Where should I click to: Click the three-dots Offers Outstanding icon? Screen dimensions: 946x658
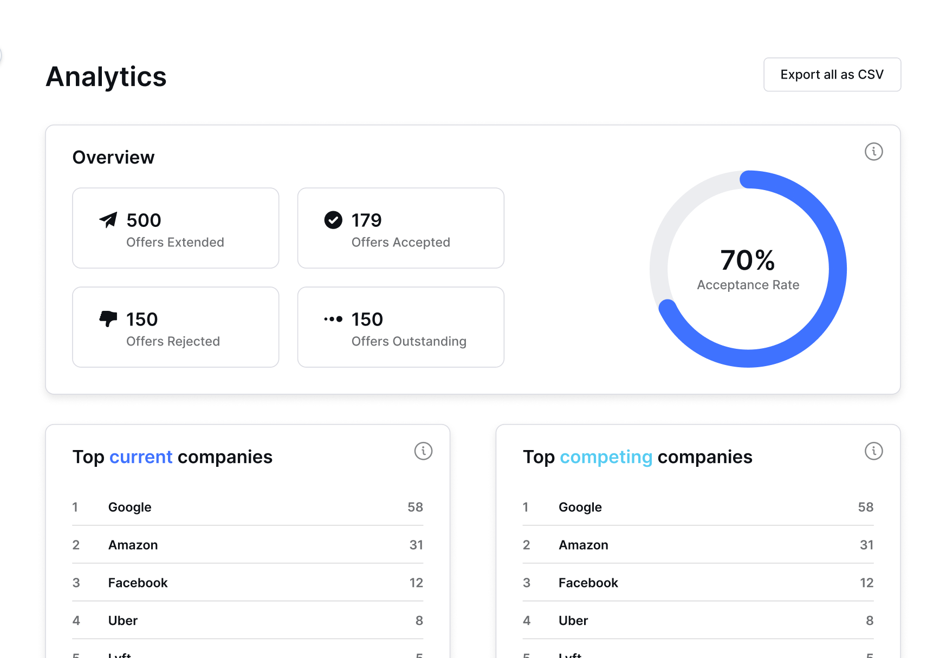tap(333, 319)
